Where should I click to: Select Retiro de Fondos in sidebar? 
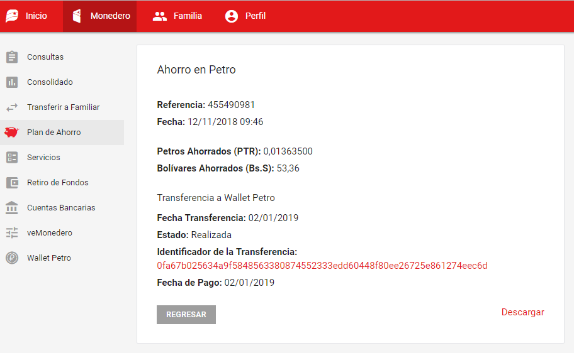(58, 183)
